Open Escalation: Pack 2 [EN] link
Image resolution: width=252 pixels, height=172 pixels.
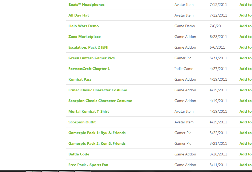[88, 47]
